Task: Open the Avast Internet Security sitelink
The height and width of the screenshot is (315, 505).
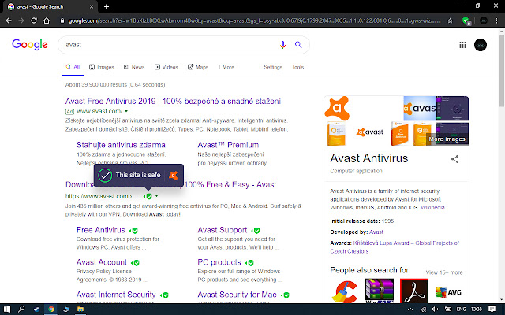Action: click(116, 295)
